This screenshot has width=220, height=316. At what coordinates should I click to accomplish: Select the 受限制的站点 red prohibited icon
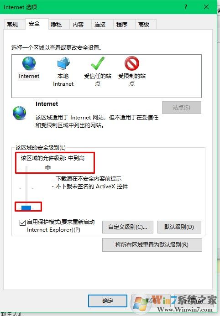click(x=131, y=63)
